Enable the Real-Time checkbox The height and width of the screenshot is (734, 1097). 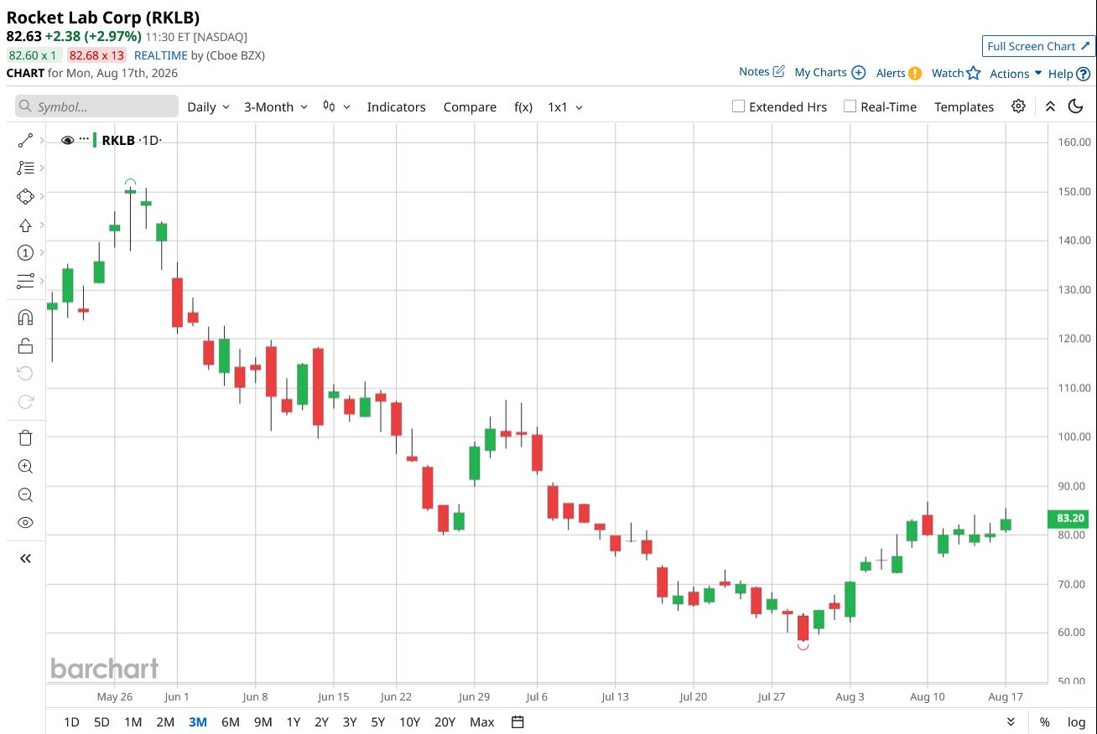click(850, 106)
